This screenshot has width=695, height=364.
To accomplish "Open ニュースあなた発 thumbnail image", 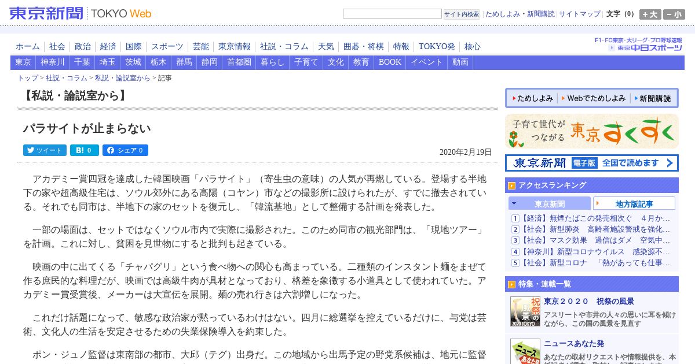I will coord(525,351).
